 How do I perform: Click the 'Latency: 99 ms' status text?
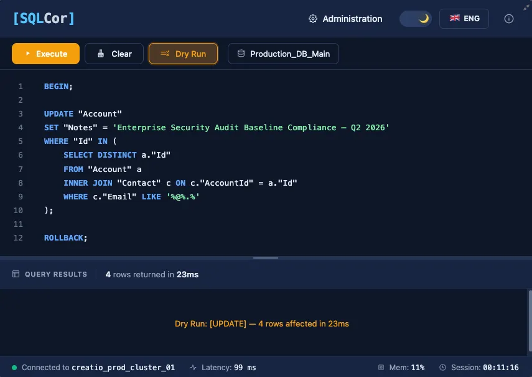tap(229, 368)
